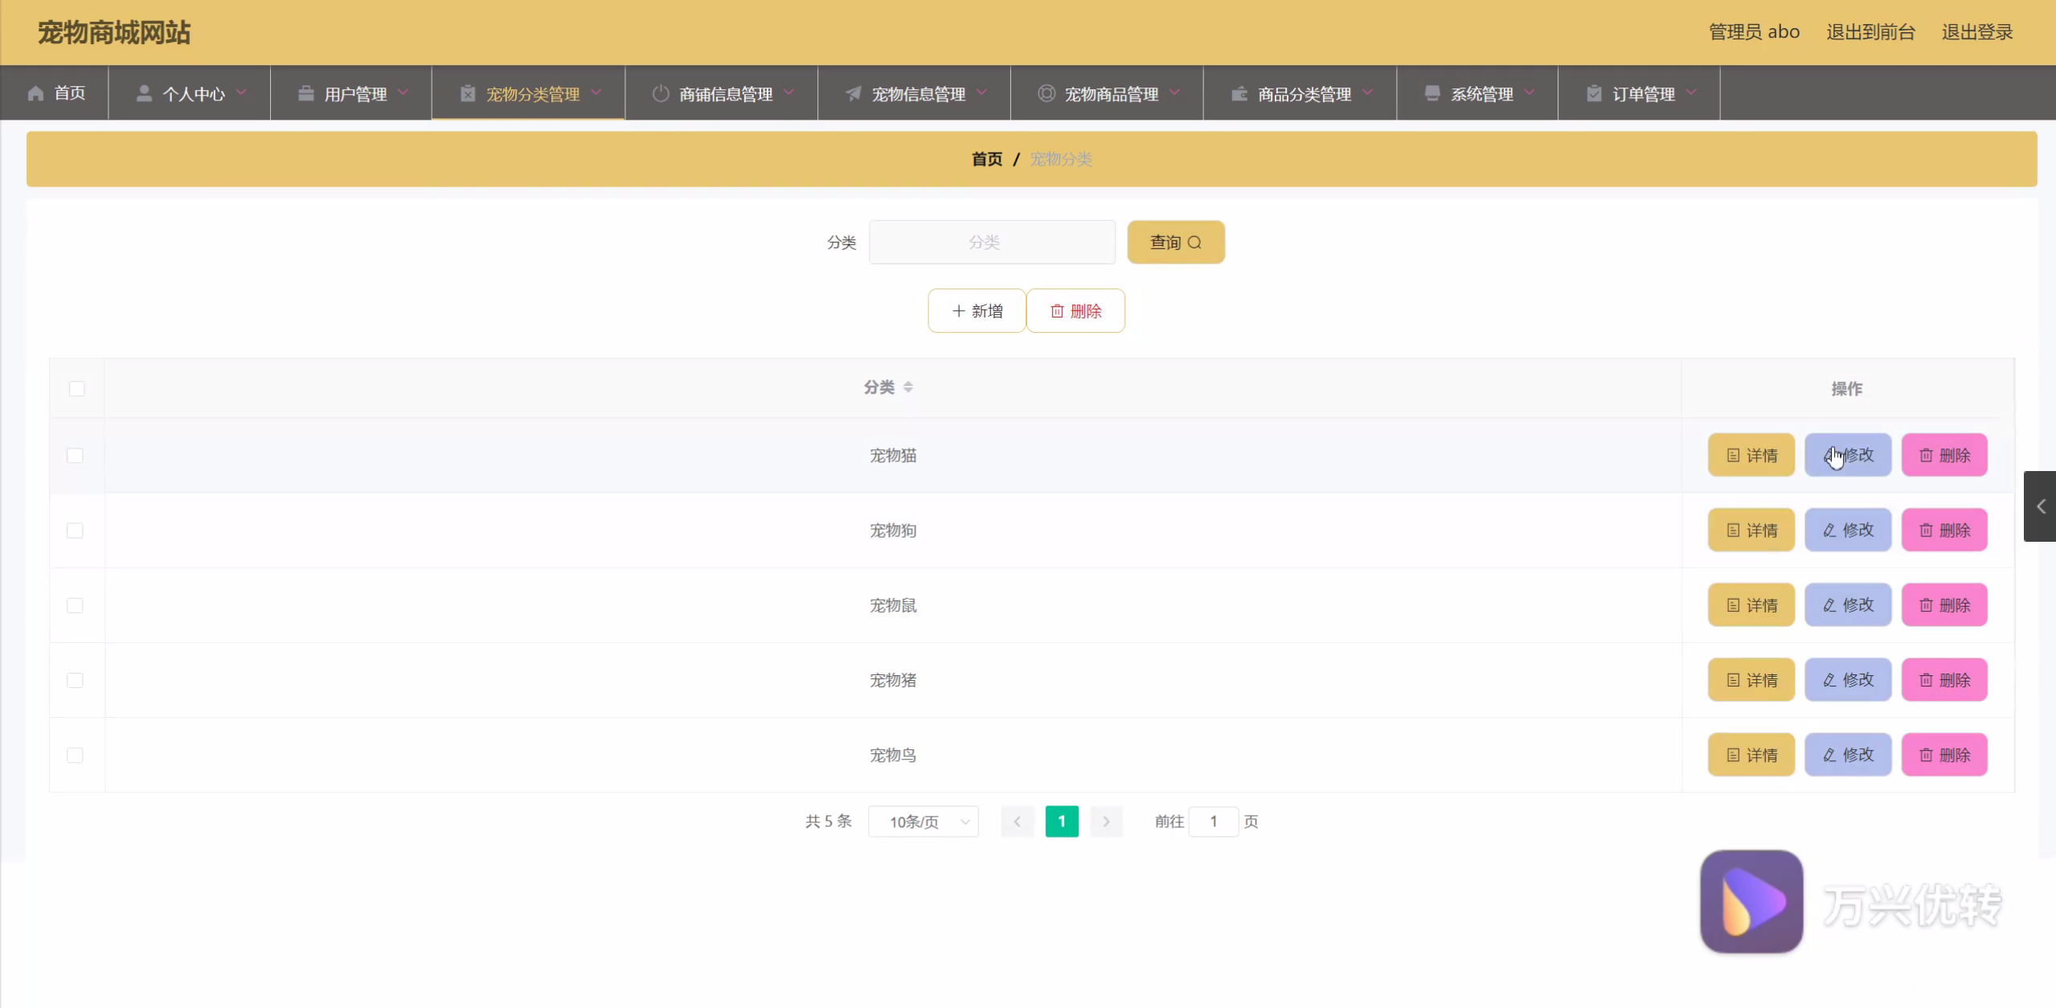Expand the 订单管理 menu chevron
Screen dimensions: 2056x1008
[1691, 93]
